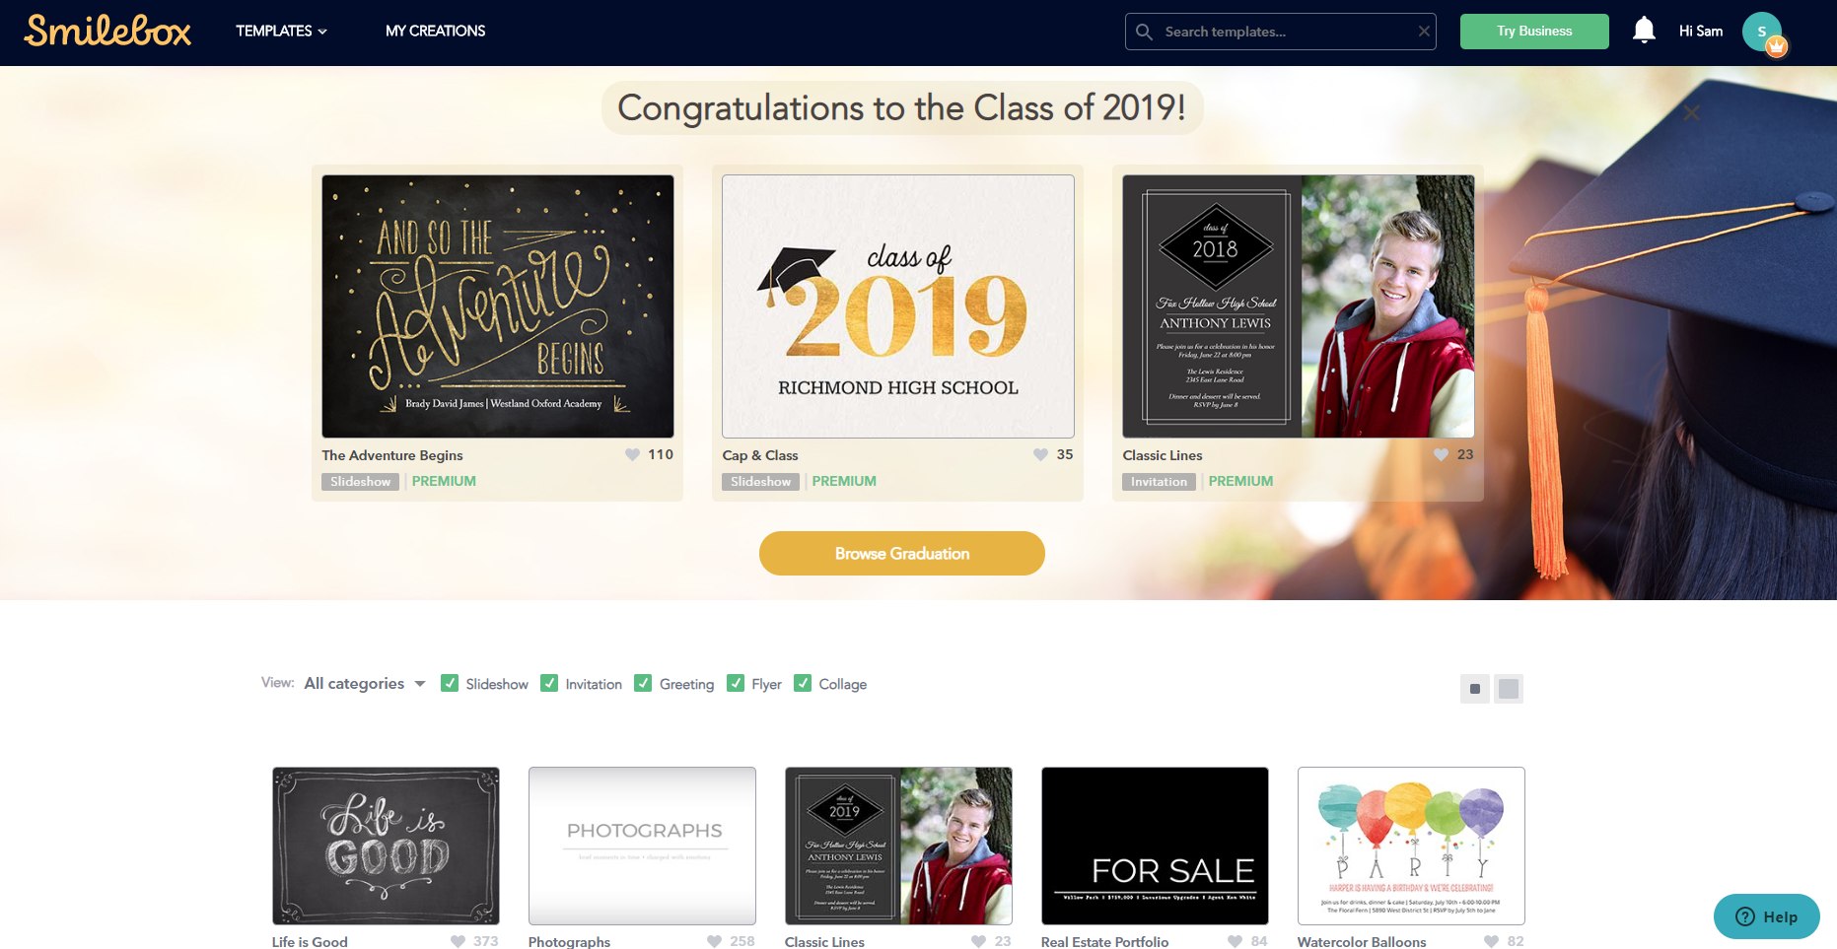Image resolution: width=1837 pixels, height=949 pixels.
Task: Clear search with the X icon
Action: point(1424,32)
